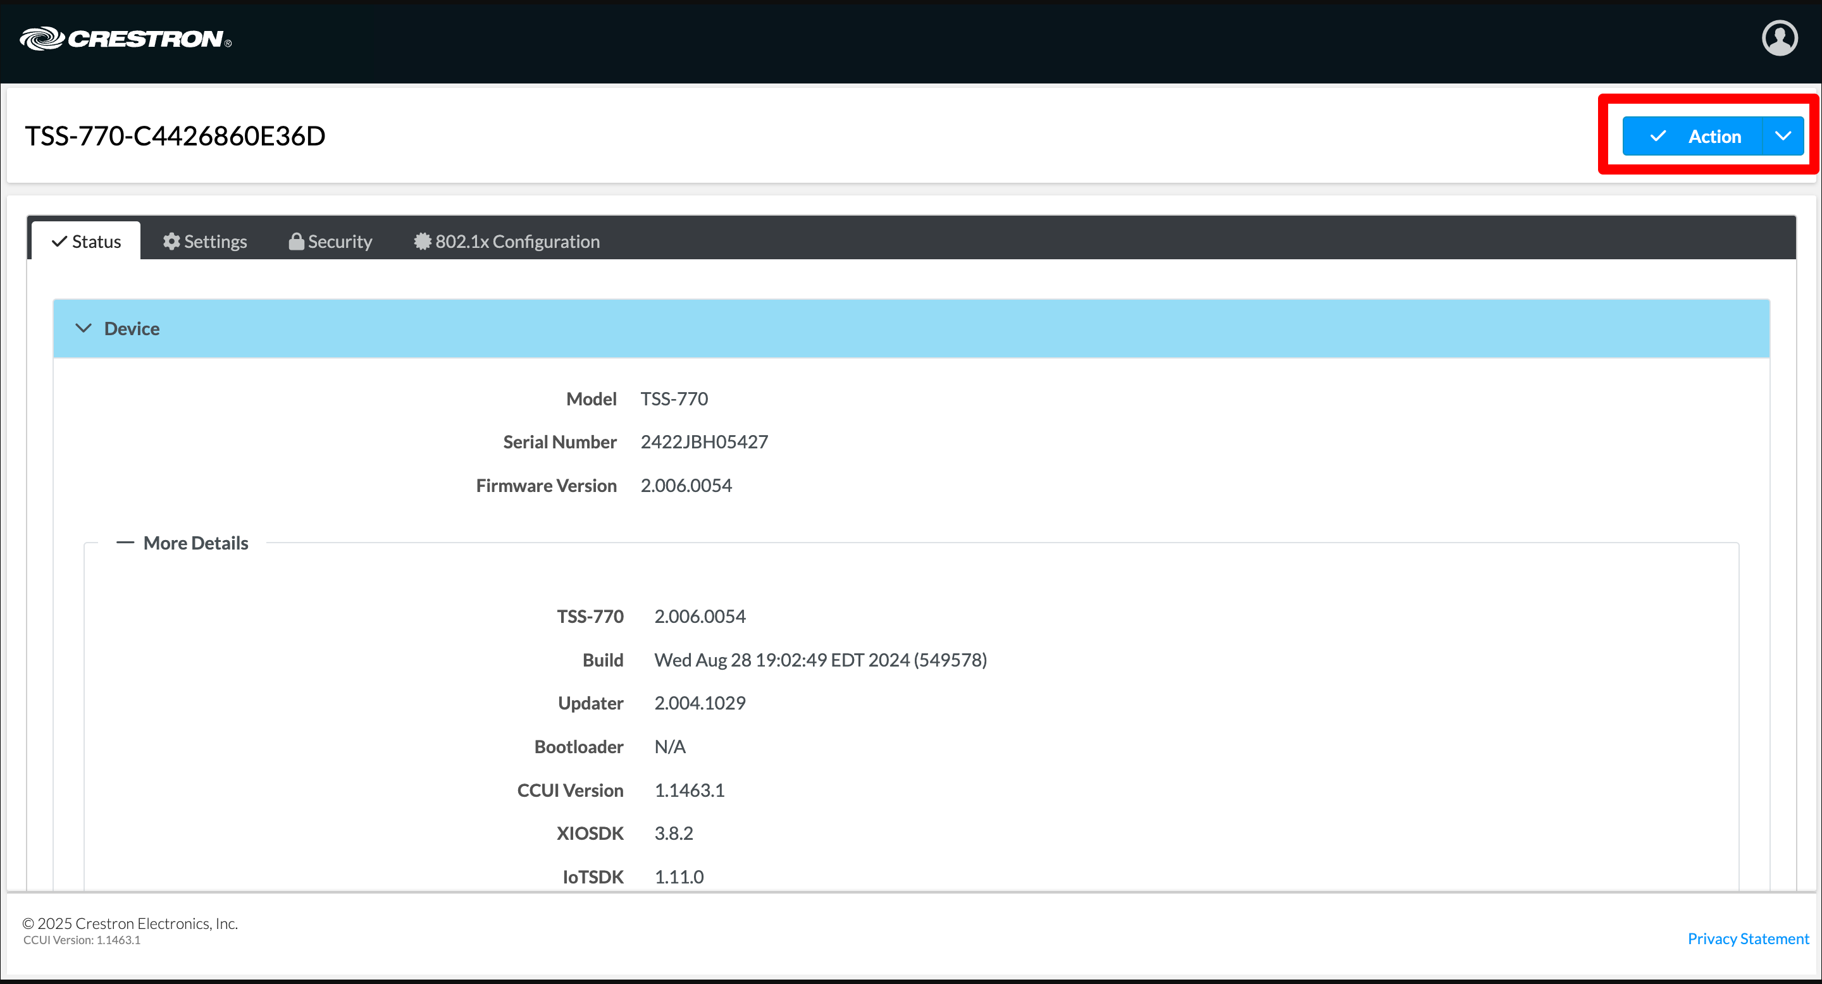Click Updater value 2.004.1029
This screenshot has height=984, width=1822.
coord(700,703)
